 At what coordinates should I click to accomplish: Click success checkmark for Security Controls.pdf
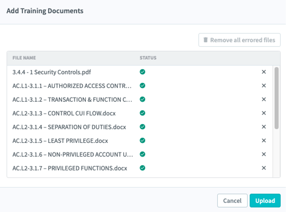[142, 72]
